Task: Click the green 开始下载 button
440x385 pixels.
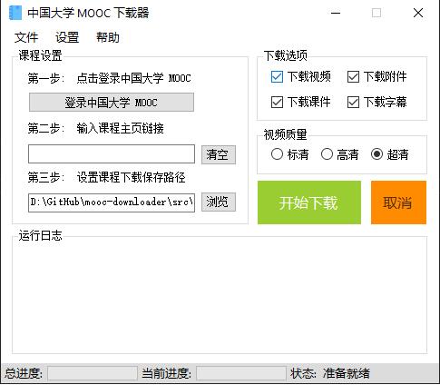Action: [x=309, y=202]
